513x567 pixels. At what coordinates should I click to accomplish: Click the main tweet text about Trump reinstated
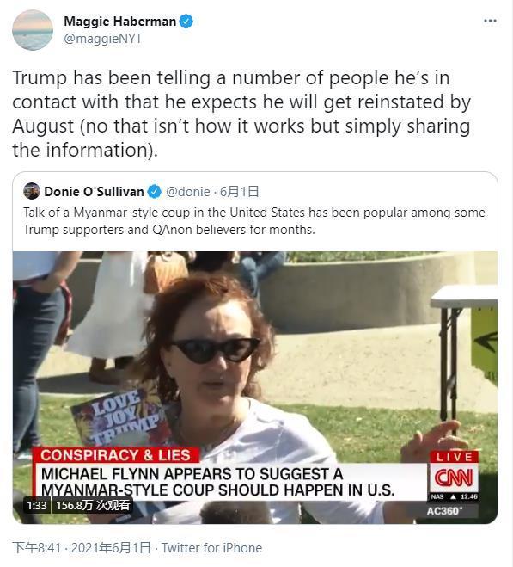pos(242,114)
